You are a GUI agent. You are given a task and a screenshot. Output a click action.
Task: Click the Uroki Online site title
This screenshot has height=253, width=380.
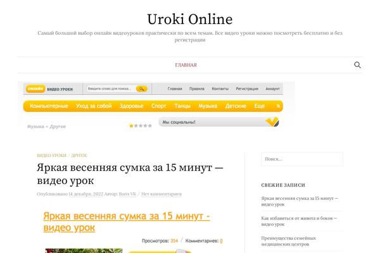pos(190,19)
